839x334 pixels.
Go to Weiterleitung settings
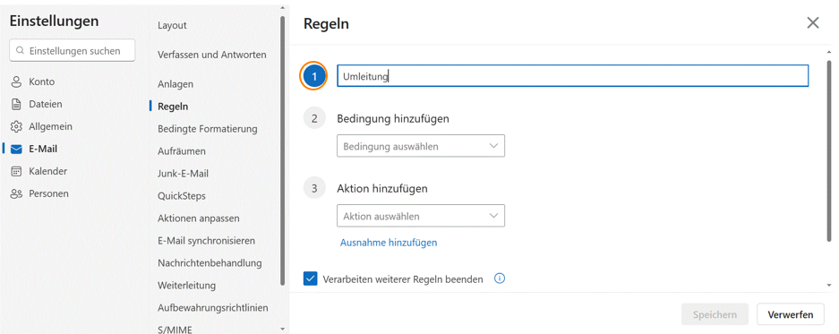coord(187,286)
